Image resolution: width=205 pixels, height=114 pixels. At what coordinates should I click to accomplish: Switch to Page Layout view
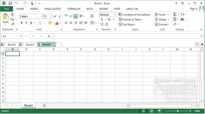[152, 111]
